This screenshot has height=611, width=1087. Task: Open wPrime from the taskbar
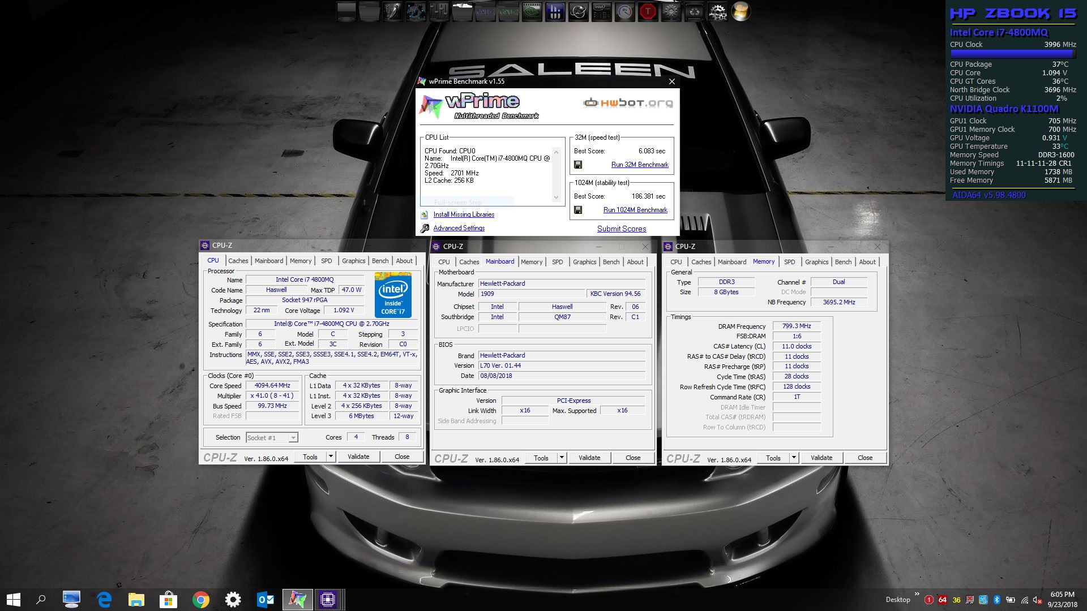[x=297, y=599]
